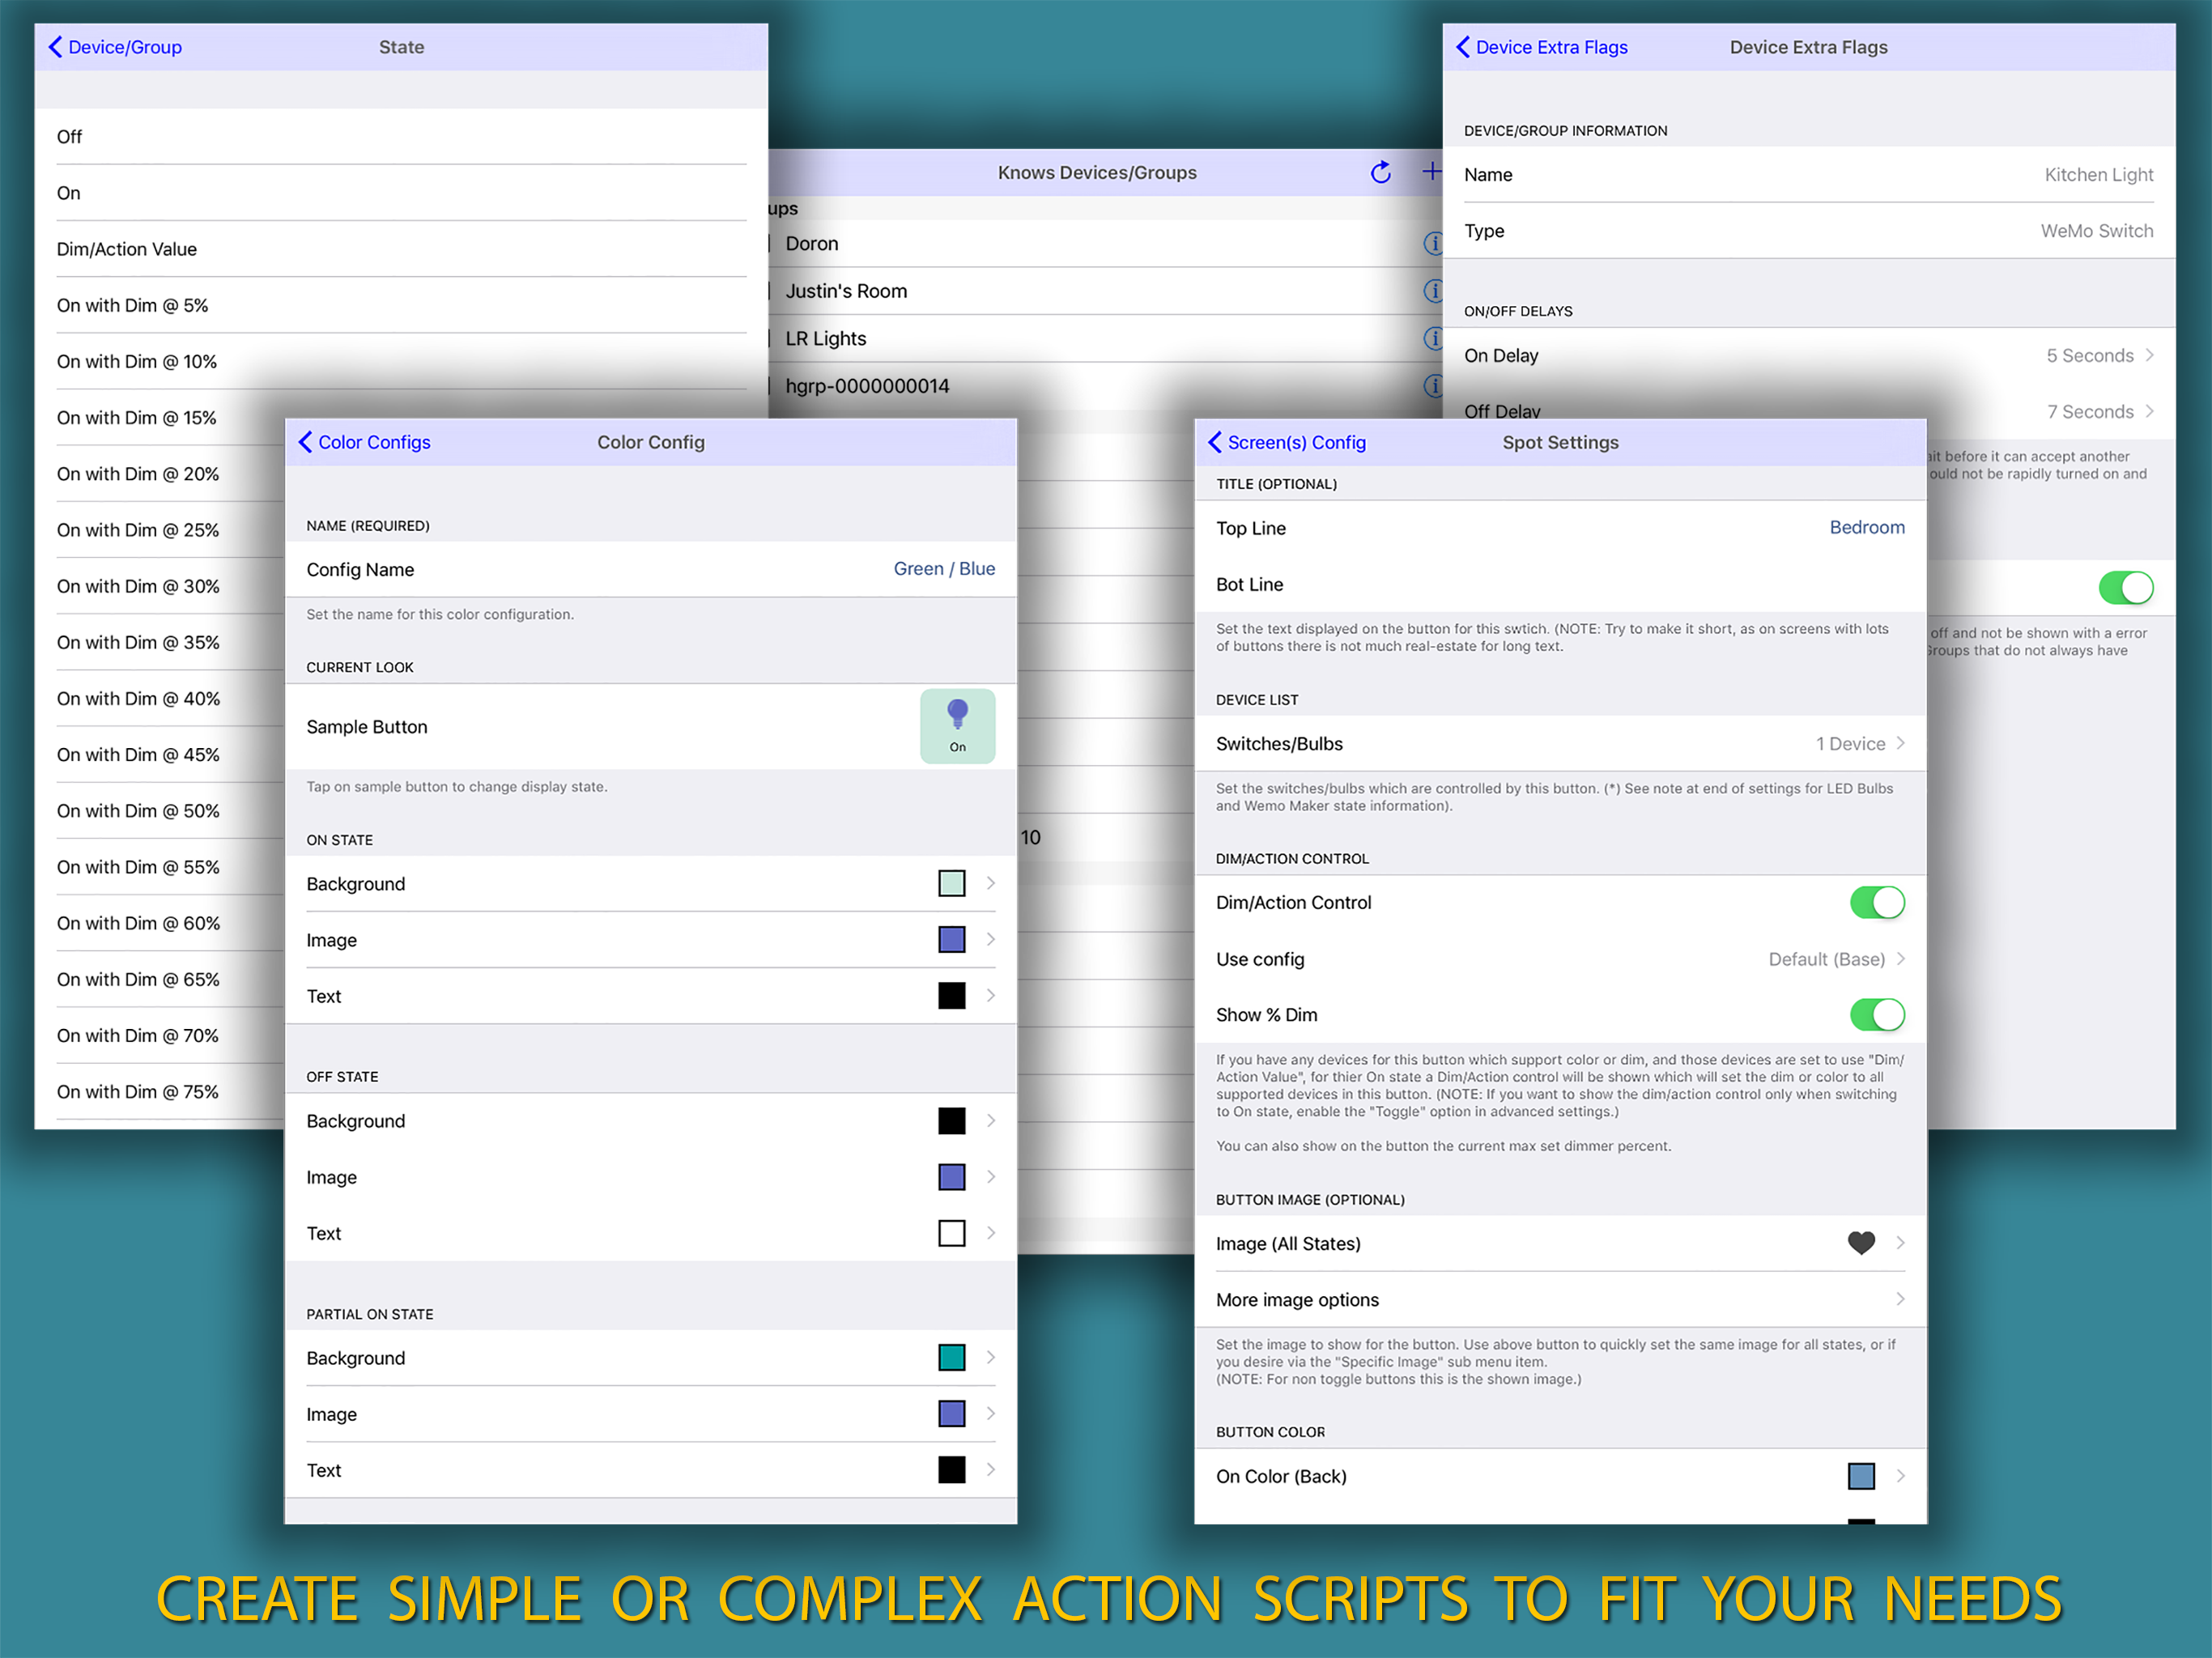The image size is (2212, 1658).
Task: Toggle the green switch in Device Extra Flags
Action: pyautogui.click(x=2125, y=588)
